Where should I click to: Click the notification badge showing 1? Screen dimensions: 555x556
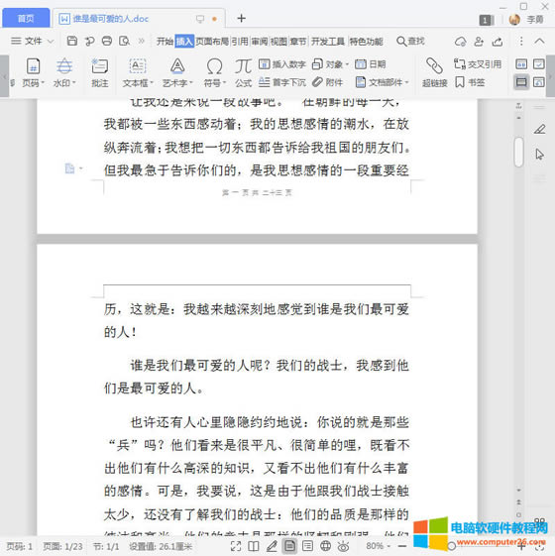[487, 20]
